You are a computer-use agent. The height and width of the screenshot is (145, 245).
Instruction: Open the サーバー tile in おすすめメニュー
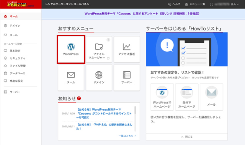coord(127,77)
